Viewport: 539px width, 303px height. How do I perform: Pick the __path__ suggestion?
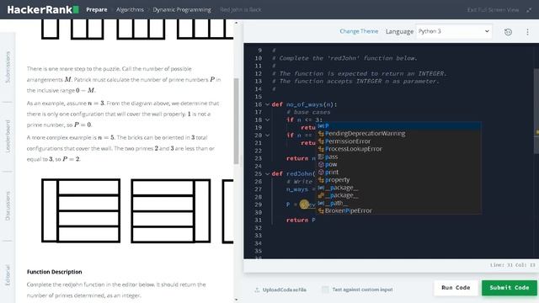point(398,203)
